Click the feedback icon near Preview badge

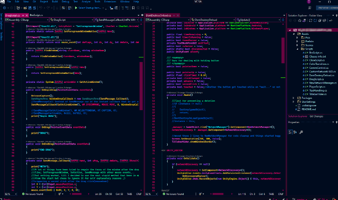coord(310,8)
